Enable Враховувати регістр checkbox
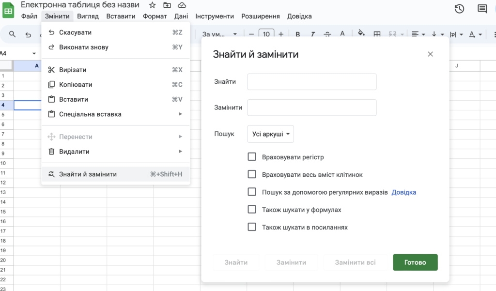This screenshot has height=291, width=496. pyautogui.click(x=252, y=157)
